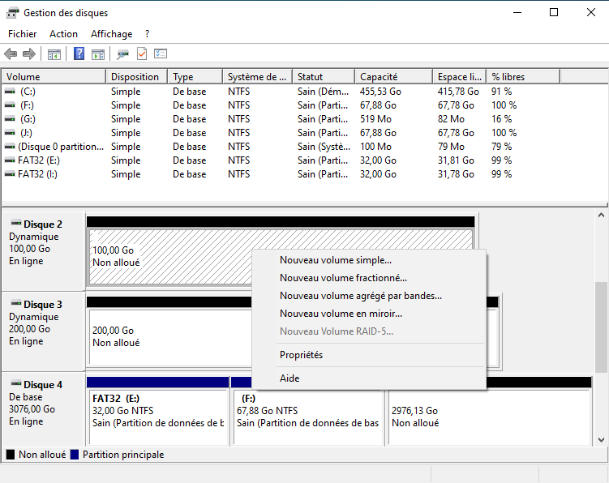Click the Back arrow toolbar icon

11,54
